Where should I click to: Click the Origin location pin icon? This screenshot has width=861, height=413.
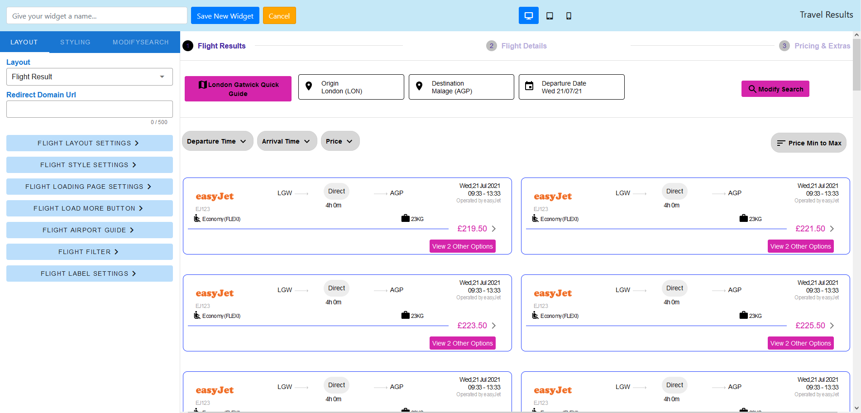click(309, 86)
